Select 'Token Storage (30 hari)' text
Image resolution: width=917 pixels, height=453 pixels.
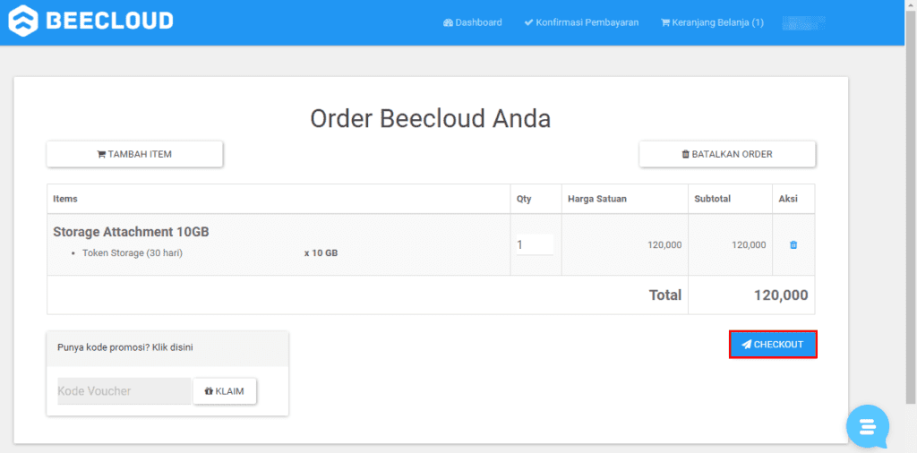click(133, 253)
